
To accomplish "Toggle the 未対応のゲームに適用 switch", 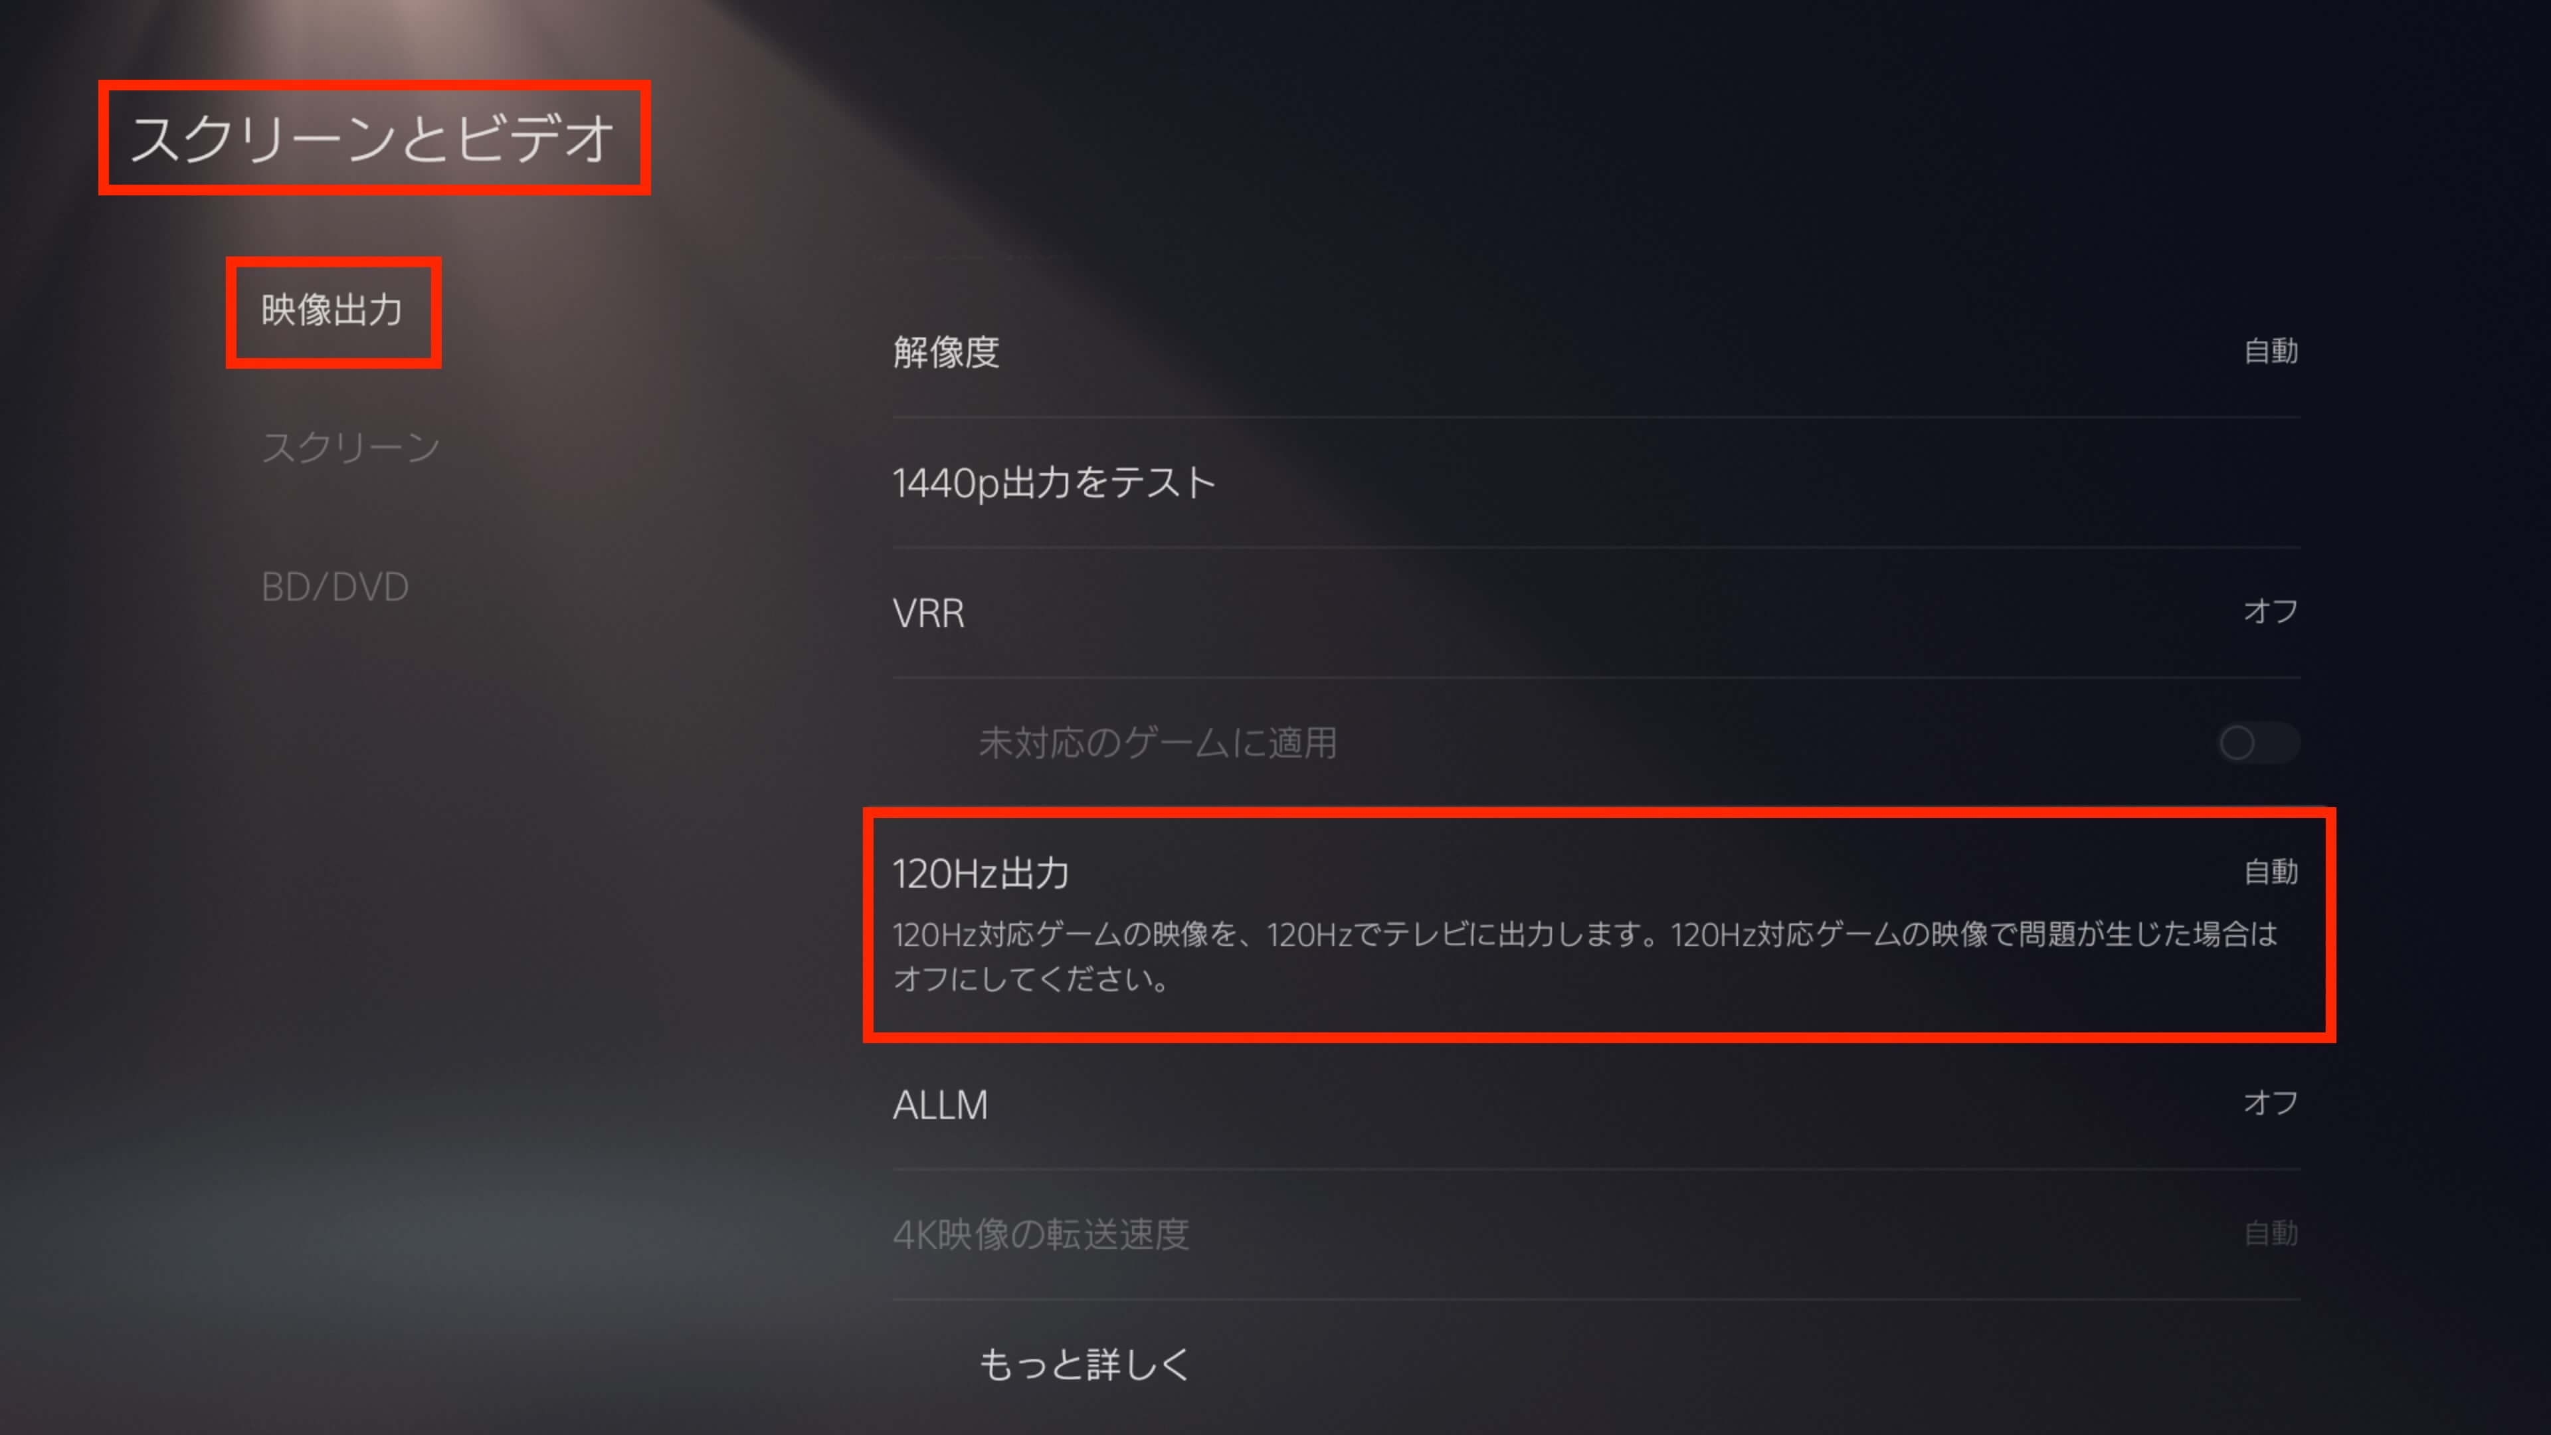I will click(2259, 743).
